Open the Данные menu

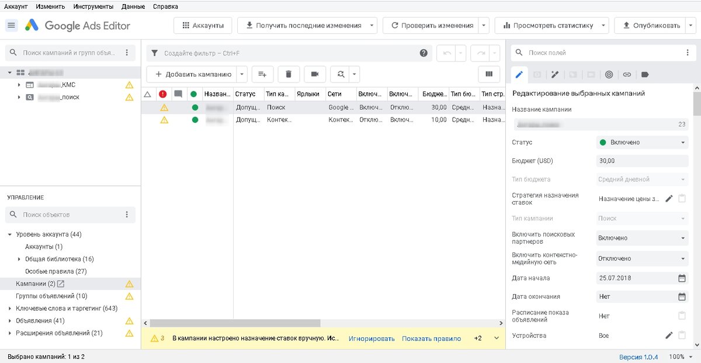tap(133, 6)
